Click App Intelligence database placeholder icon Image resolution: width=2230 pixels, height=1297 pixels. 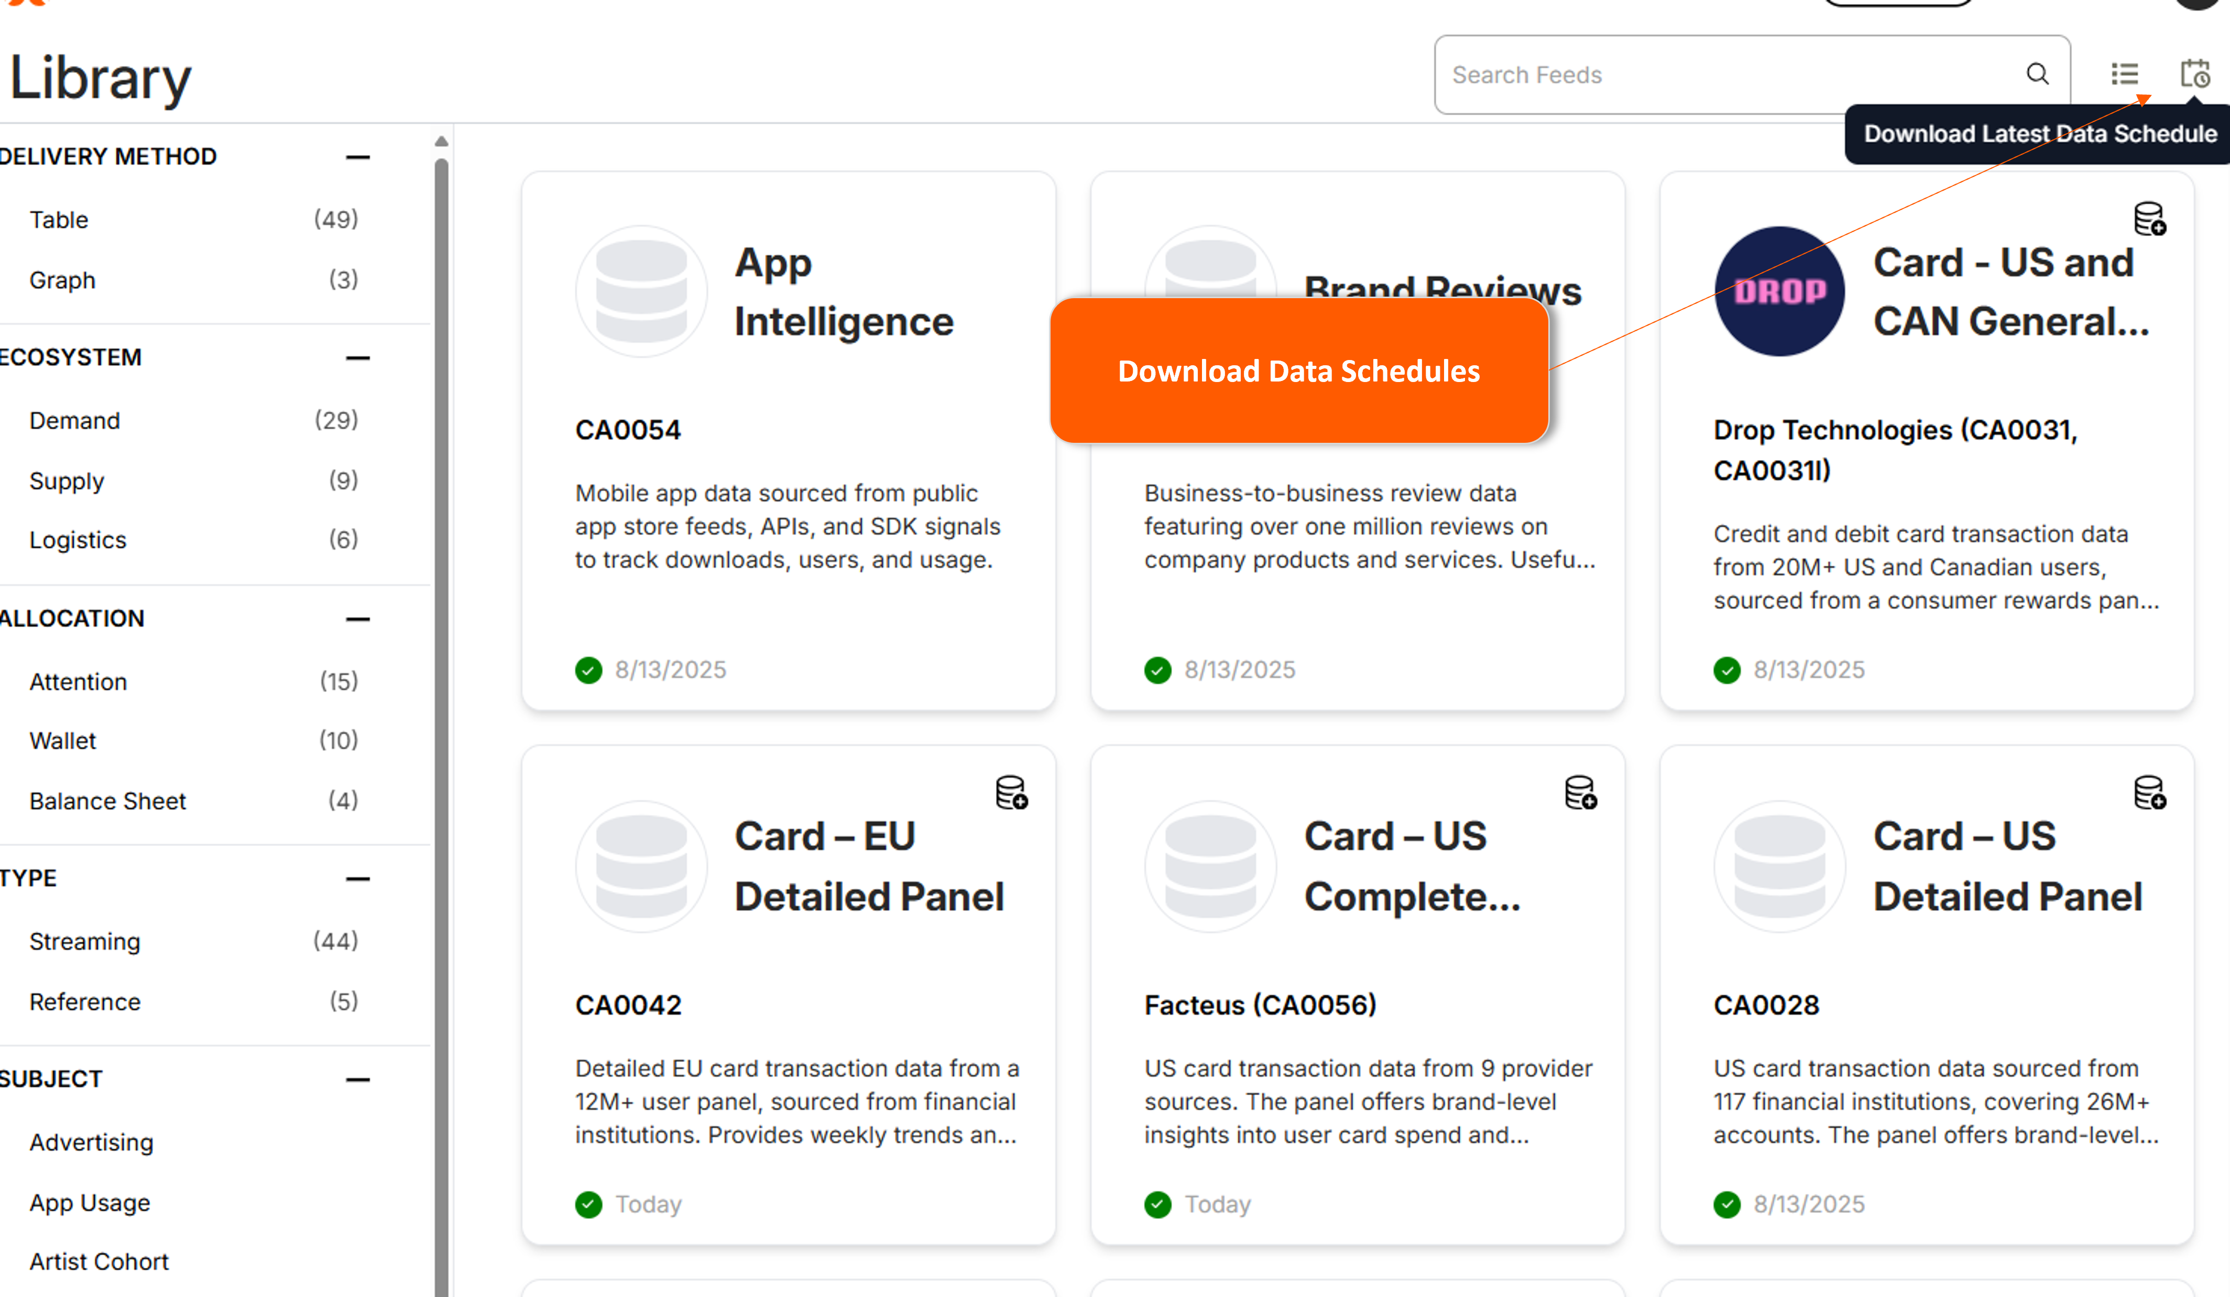click(641, 291)
